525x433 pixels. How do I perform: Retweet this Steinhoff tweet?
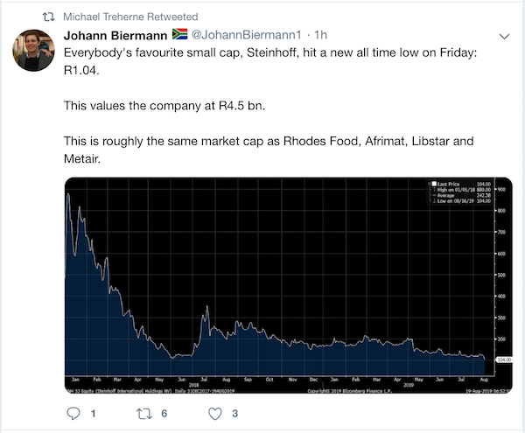pos(144,414)
